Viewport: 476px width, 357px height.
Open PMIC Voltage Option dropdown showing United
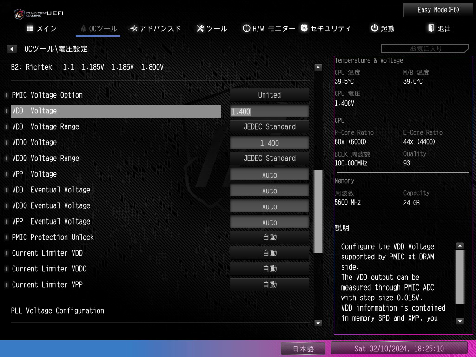(269, 95)
